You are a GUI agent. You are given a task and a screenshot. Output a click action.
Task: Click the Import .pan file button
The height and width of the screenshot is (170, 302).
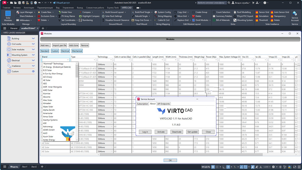click(x=59, y=45)
